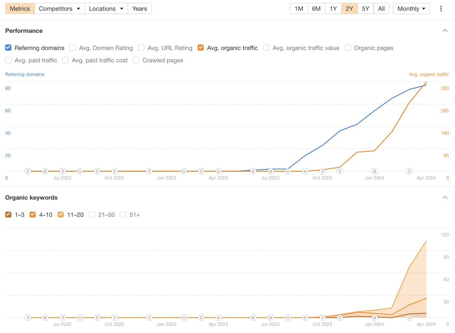
Task: Set time range to 1Y
Action: point(333,9)
